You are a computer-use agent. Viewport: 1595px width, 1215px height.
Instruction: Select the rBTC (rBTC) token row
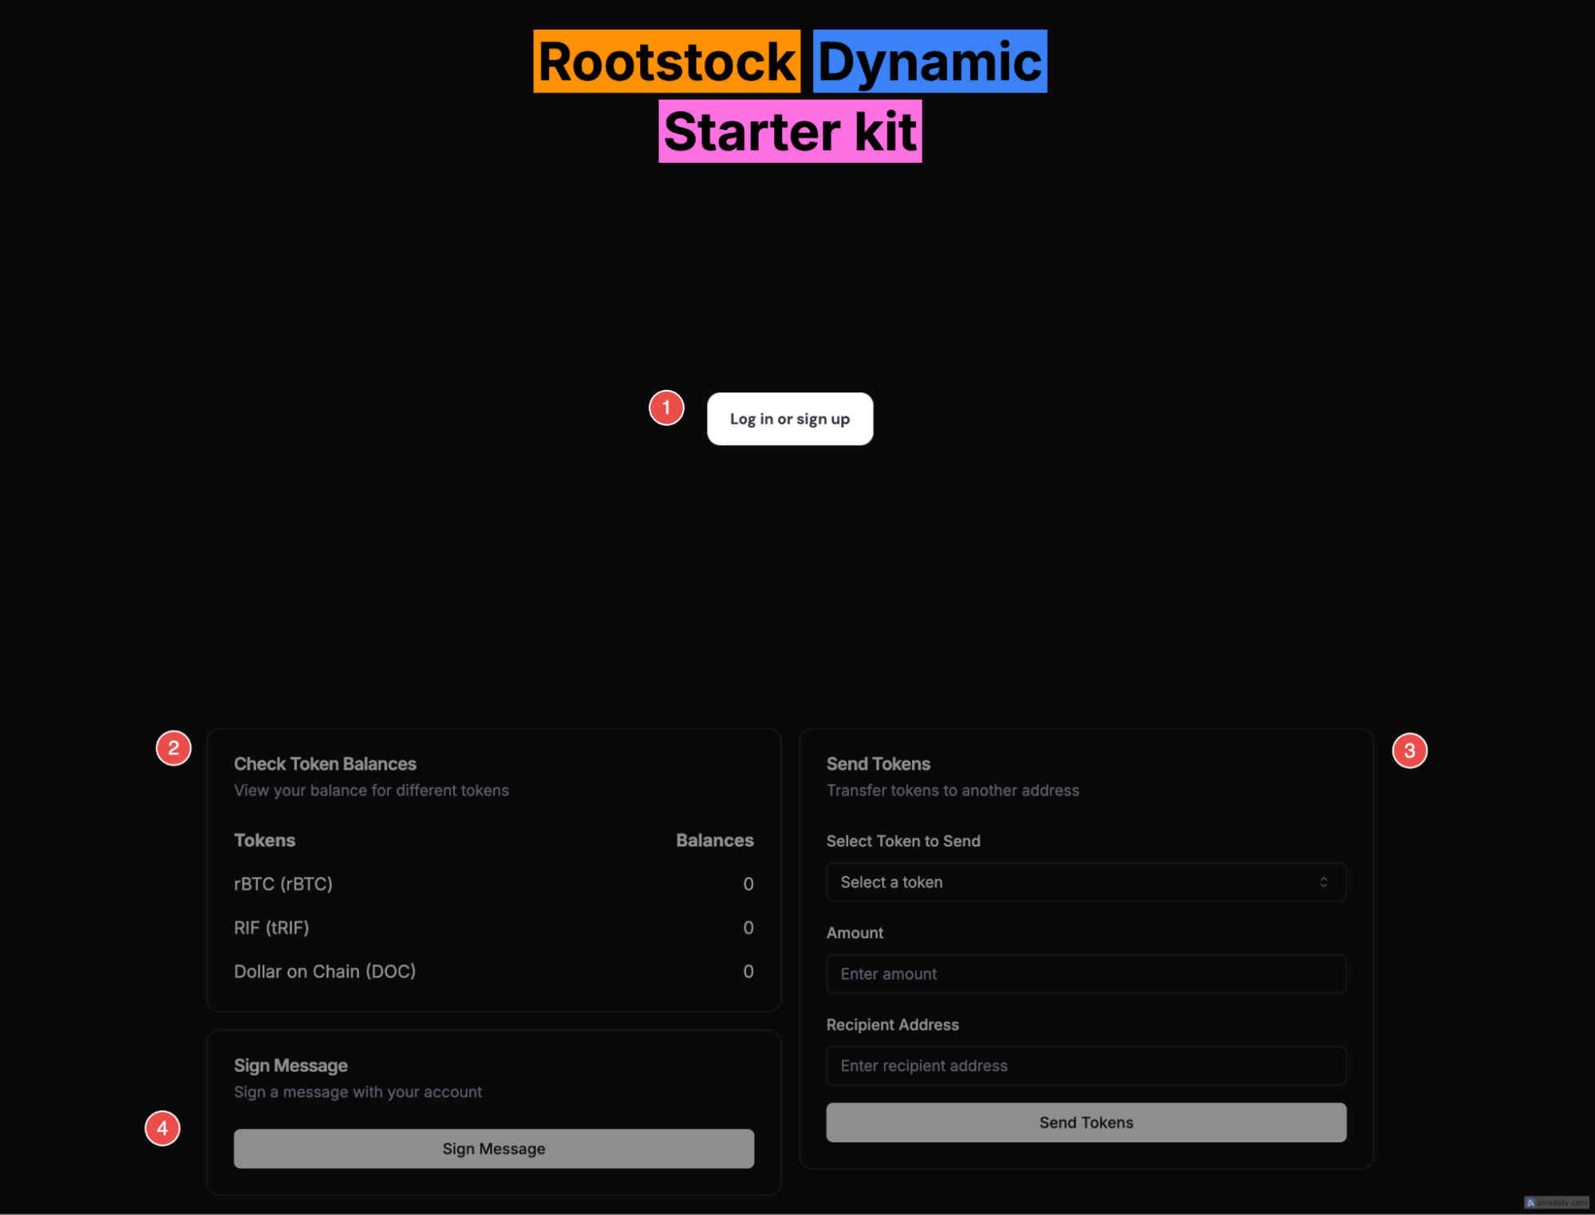[282, 884]
